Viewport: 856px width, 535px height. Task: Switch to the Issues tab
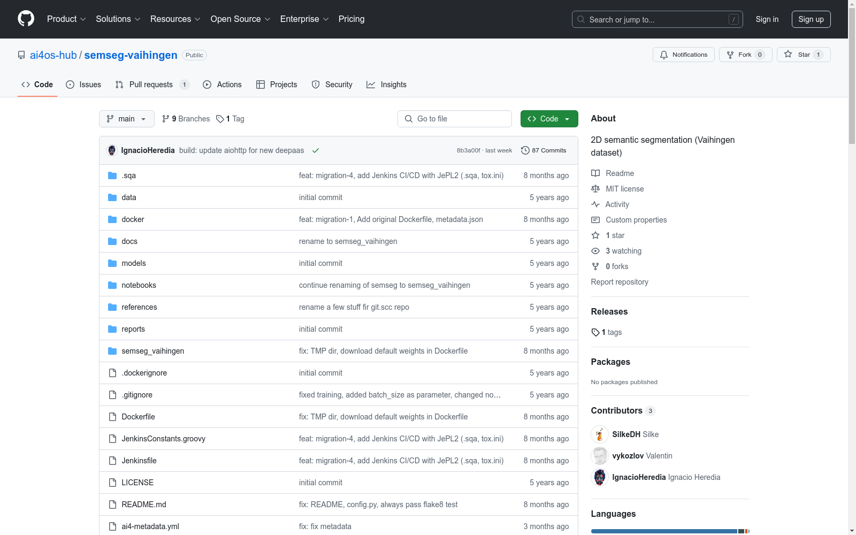coord(83,85)
